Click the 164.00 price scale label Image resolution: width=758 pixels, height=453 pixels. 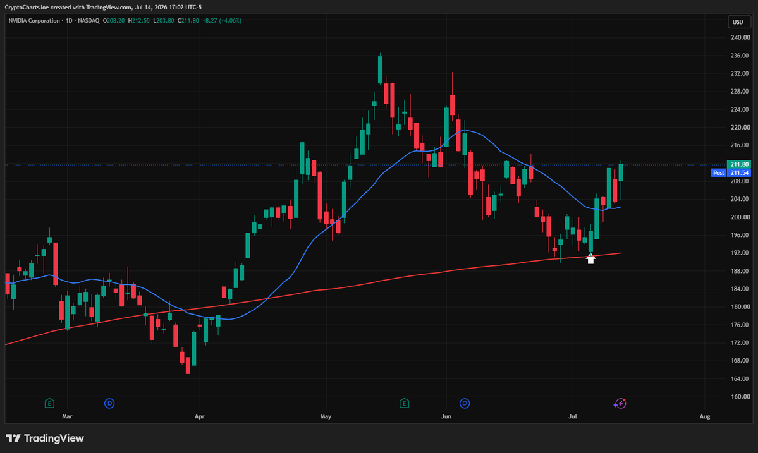(x=740, y=378)
